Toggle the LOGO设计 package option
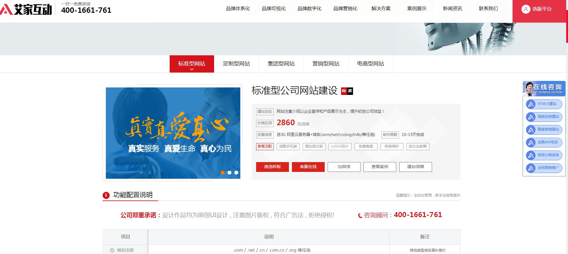Image resolution: width=568 pixels, height=254 pixels. coord(340,146)
